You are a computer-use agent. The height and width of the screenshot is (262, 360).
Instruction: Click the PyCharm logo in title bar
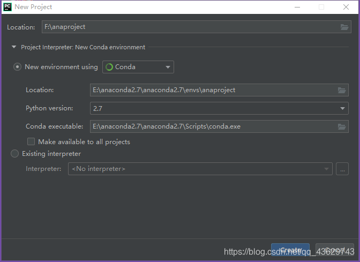point(7,7)
